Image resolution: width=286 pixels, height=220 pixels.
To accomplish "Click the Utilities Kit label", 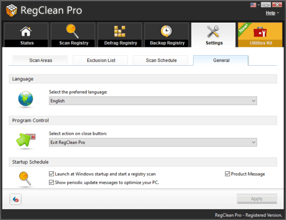I will [261, 43].
